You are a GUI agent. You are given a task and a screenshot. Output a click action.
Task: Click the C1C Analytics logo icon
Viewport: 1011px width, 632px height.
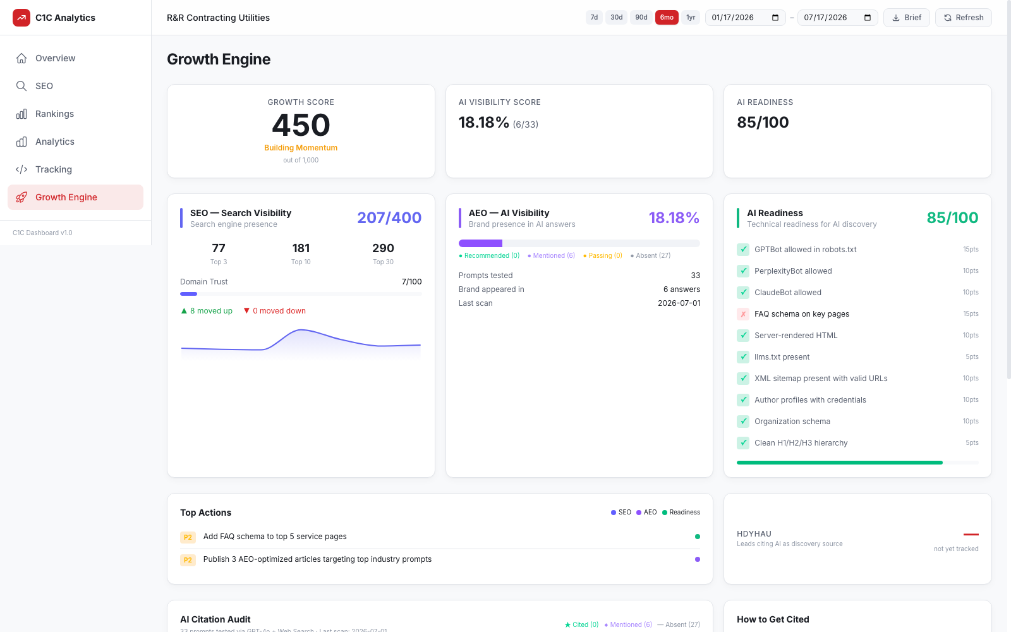[21, 18]
